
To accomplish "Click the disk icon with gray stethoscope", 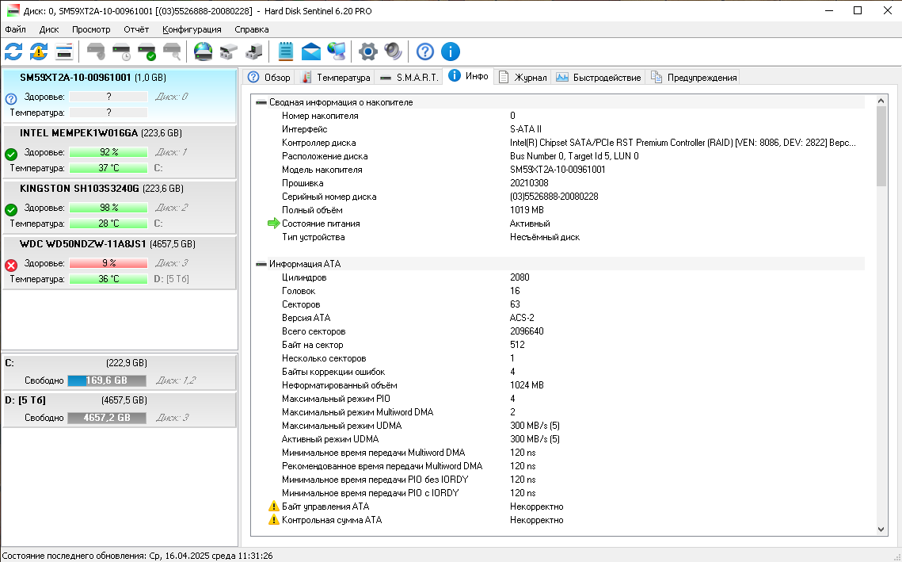I will (96, 52).
